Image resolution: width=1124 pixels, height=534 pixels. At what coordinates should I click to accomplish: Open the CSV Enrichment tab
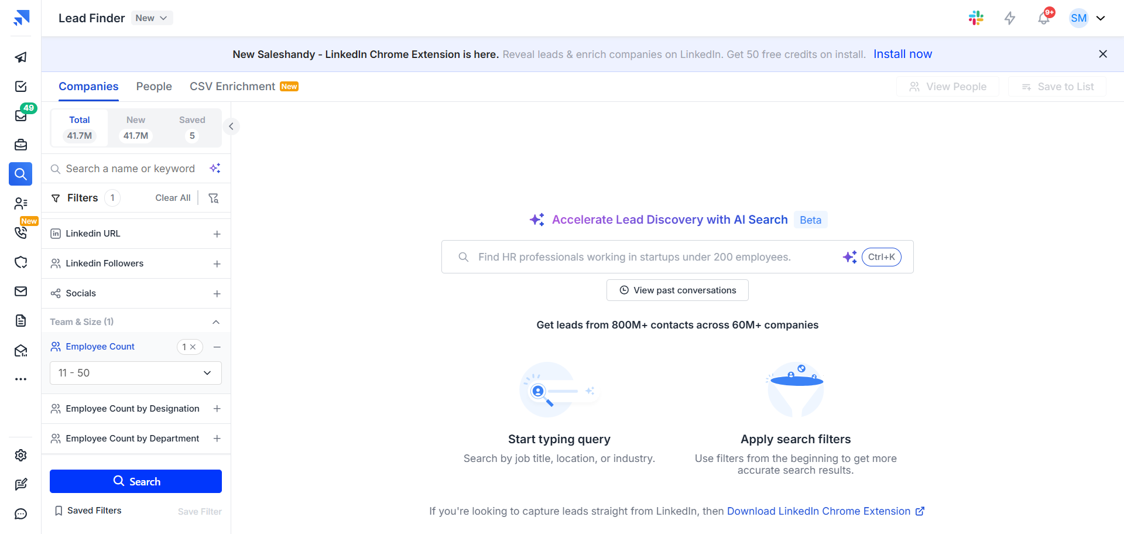[x=244, y=87]
